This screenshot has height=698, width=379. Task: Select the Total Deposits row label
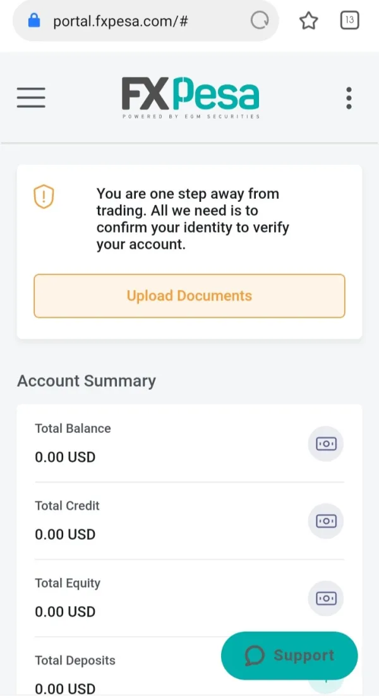pos(75,661)
